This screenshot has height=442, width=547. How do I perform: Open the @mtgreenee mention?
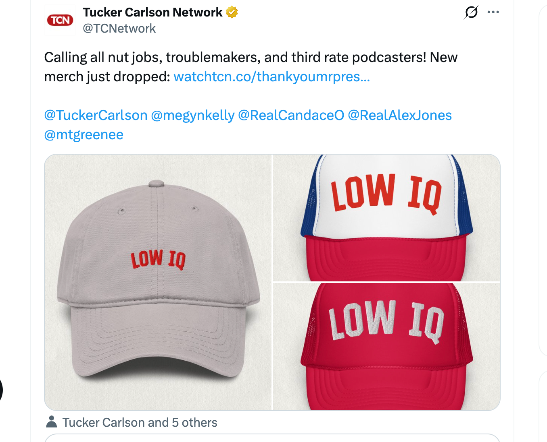coord(84,135)
